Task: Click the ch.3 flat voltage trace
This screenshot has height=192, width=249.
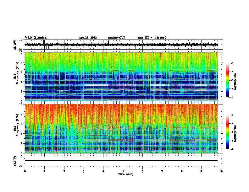Action: [x=121, y=161]
